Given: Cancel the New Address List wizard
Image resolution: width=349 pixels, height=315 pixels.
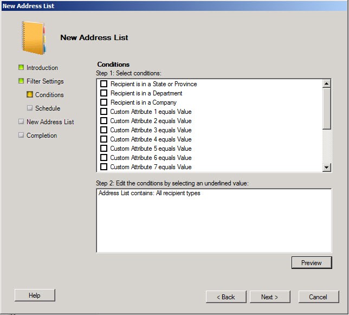Looking at the screenshot, I should [319, 297].
